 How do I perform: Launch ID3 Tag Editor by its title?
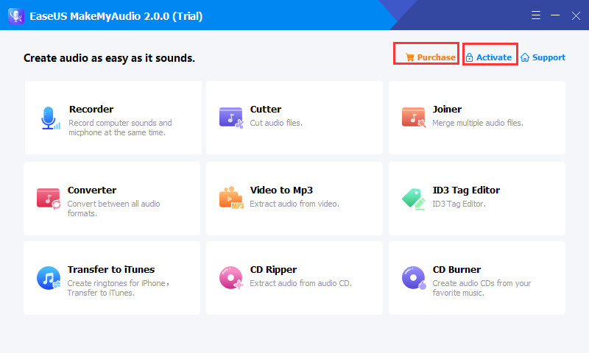point(466,190)
